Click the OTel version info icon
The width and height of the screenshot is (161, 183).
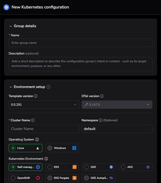tap(102, 96)
